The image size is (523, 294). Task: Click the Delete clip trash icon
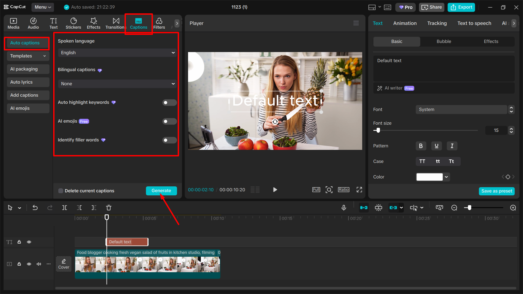[108, 207]
